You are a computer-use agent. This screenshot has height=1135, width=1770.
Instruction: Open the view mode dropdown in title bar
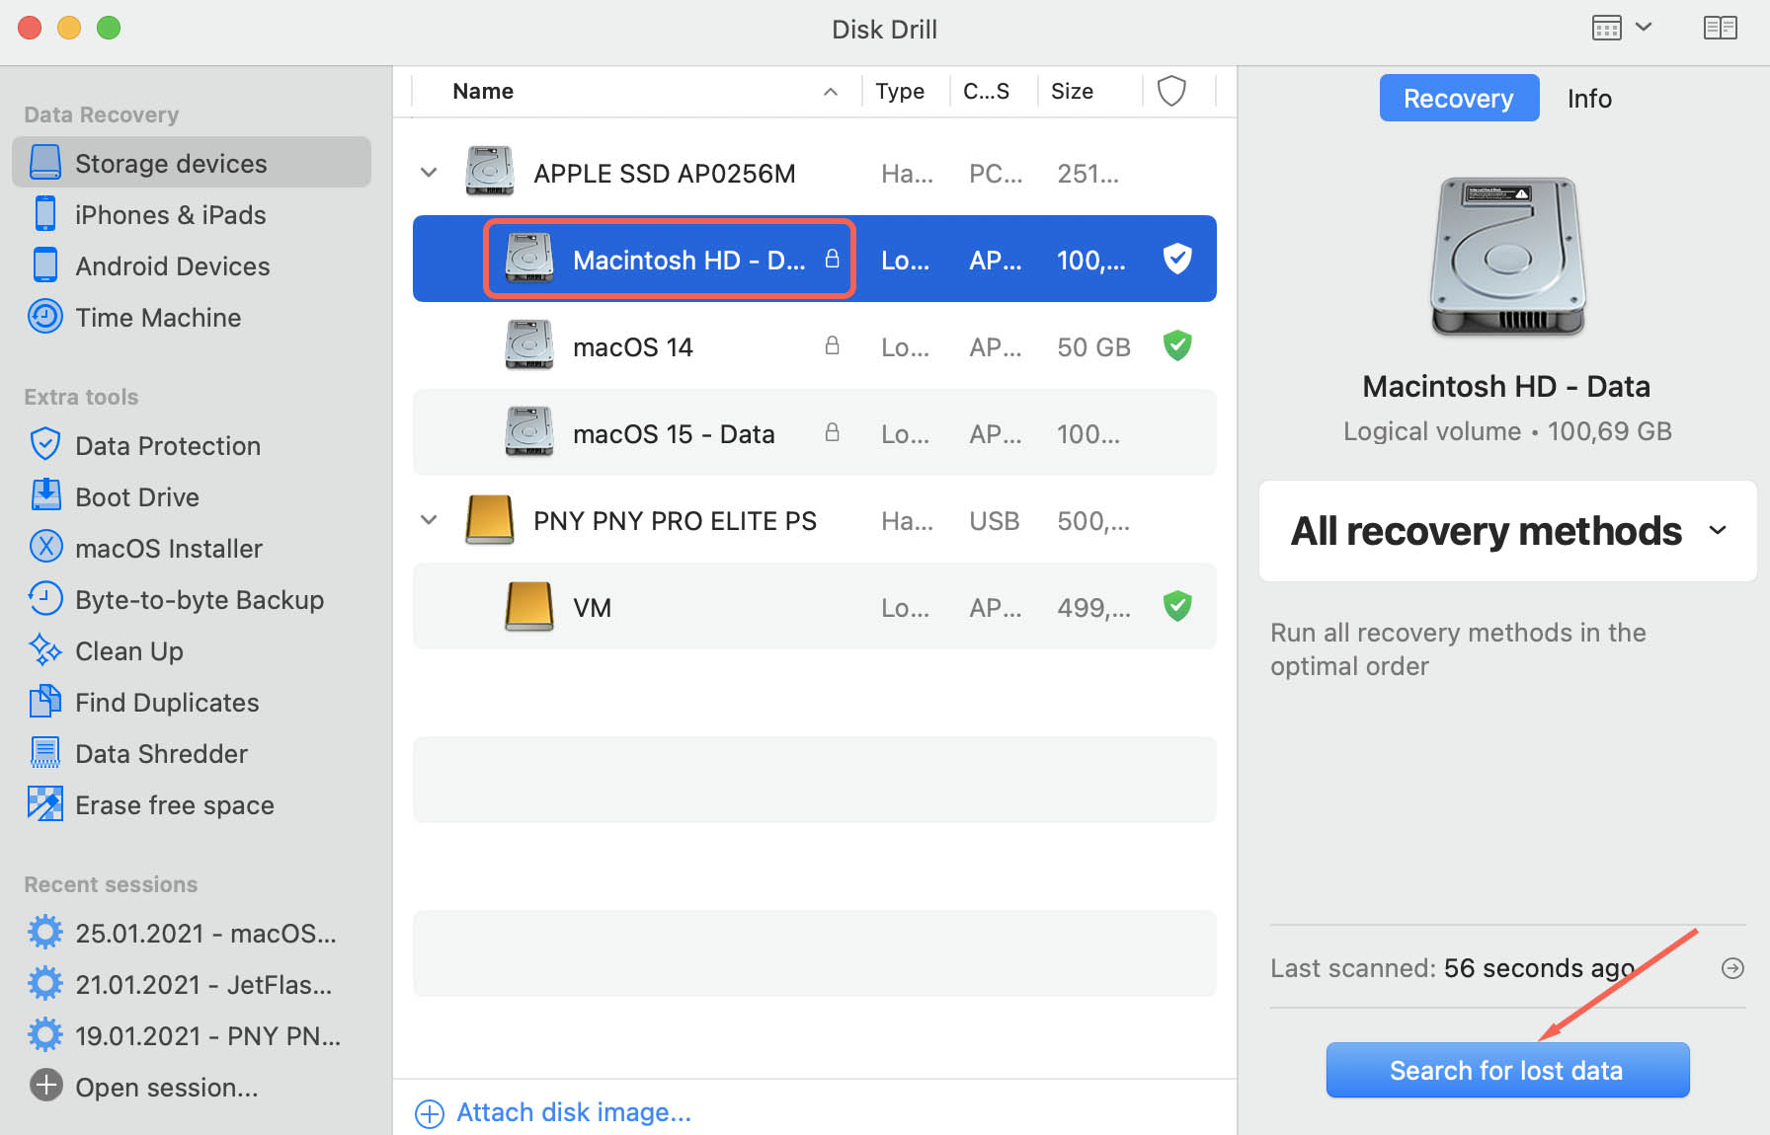[x=1622, y=28]
